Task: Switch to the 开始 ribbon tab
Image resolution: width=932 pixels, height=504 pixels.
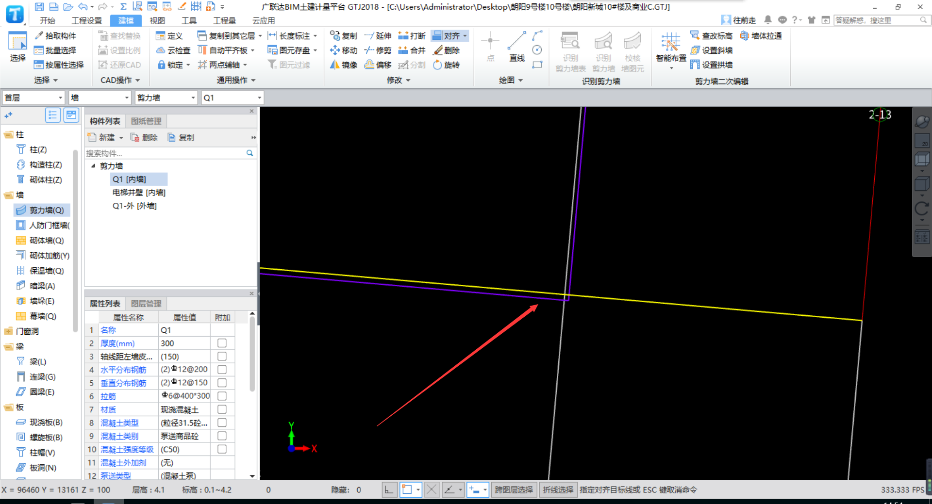Action: point(47,20)
